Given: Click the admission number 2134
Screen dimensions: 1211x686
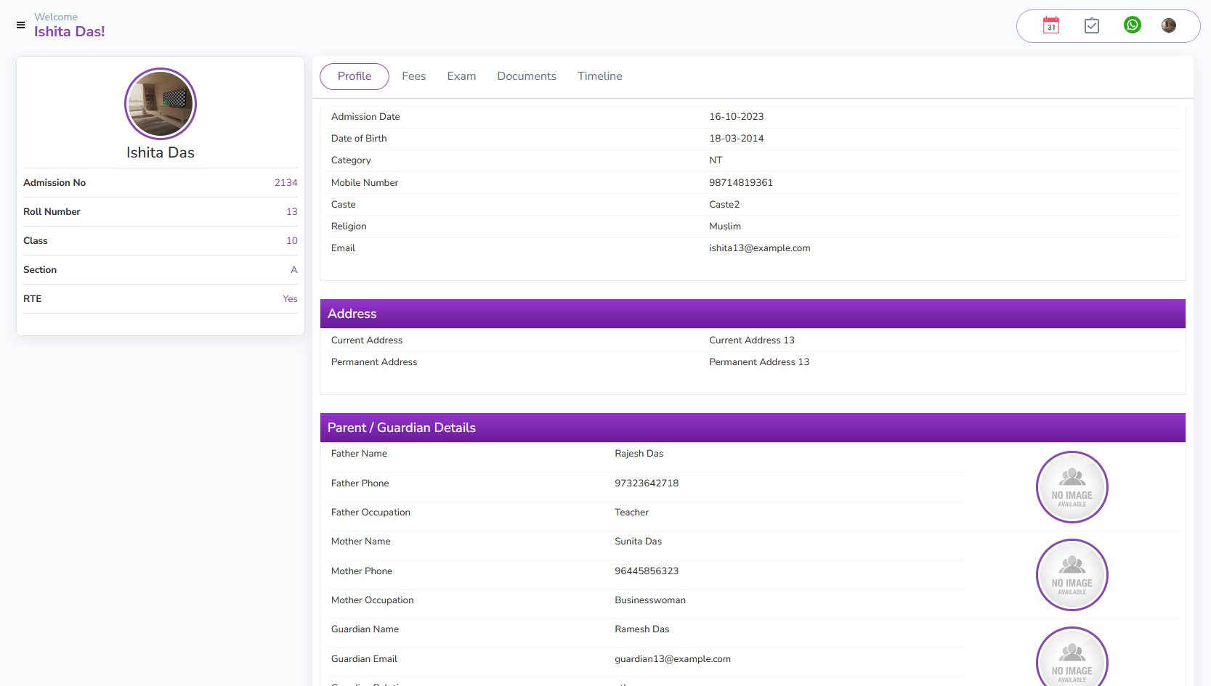Looking at the screenshot, I should pos(285,183).
